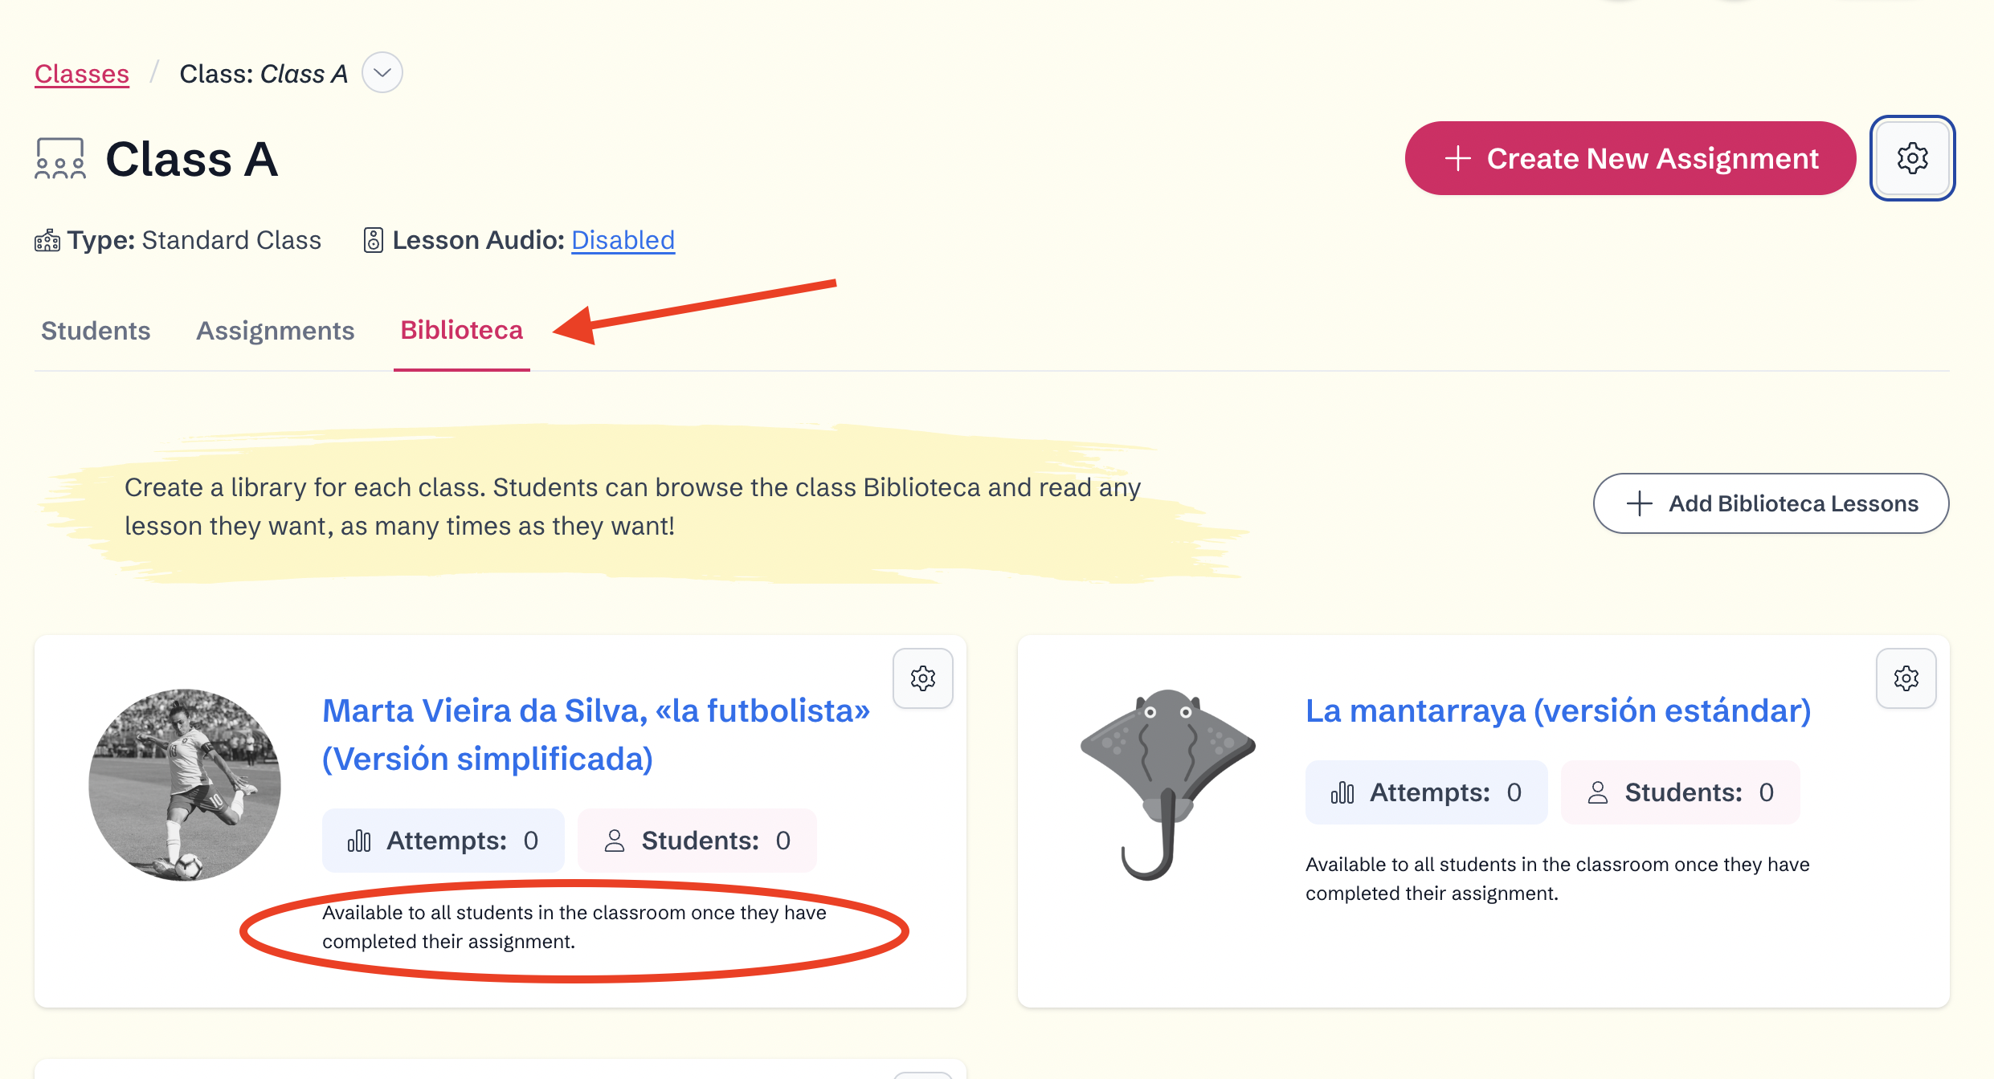Screen dimensions: 1994x1079
Task: Select the Biblioteca tab
Action: tap(461, 331)
